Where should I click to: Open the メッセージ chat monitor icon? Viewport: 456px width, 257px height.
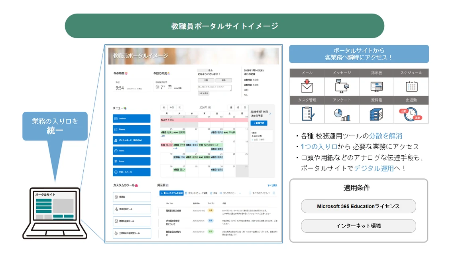coord(342,86)
